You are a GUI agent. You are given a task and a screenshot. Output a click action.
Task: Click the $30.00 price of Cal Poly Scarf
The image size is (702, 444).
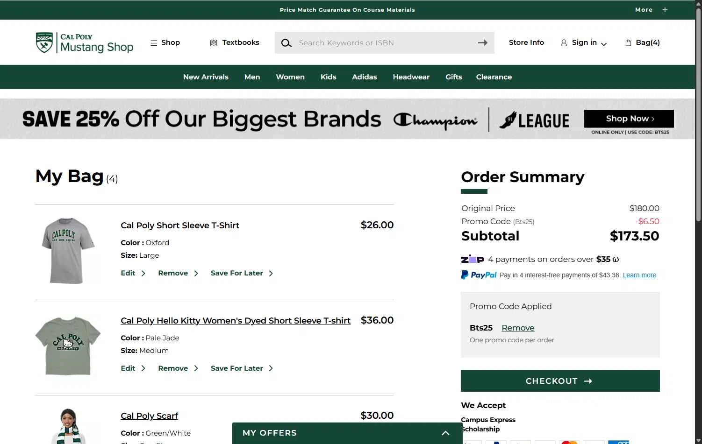377,416
